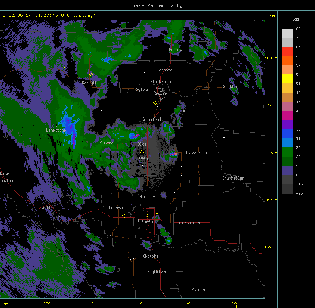Click the yellow diamond marker above RockyMH

pos(91,74)
